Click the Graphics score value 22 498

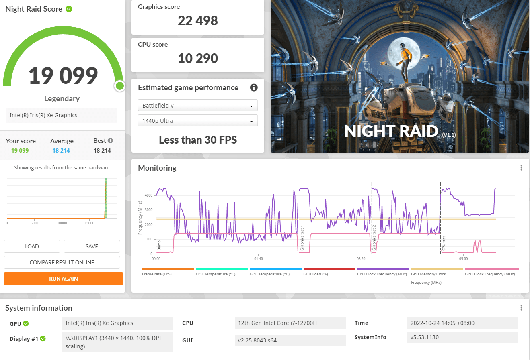(198, 20)
